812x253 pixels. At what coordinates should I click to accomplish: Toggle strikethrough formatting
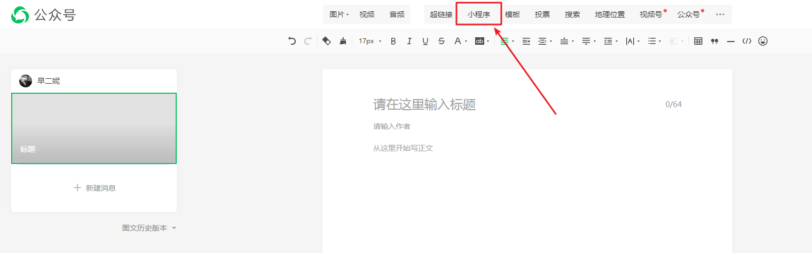pos(441,41)
